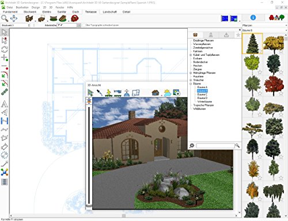Viewport: 288px width, 221px height.
Task: Open the blue 2D view window button
Action: 225,18
